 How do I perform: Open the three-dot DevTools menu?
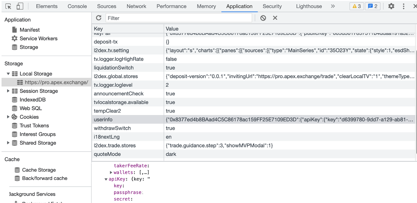403,6
